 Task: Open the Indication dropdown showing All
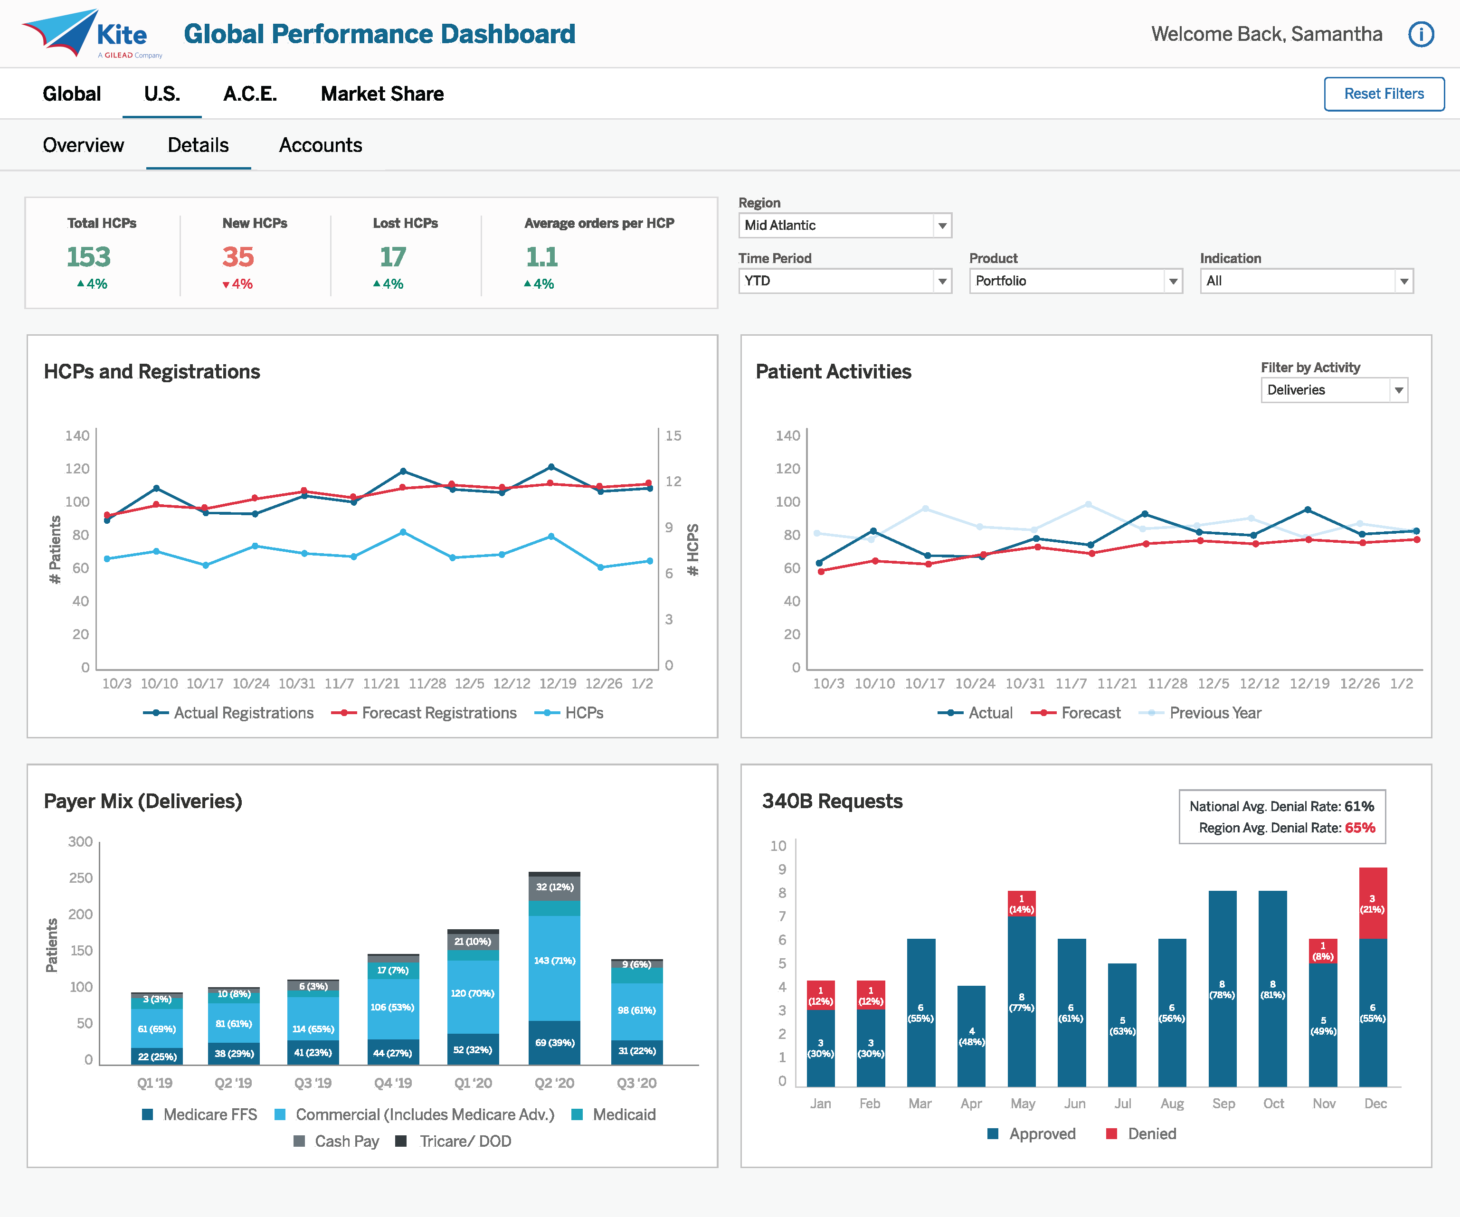coord(1403,281)
